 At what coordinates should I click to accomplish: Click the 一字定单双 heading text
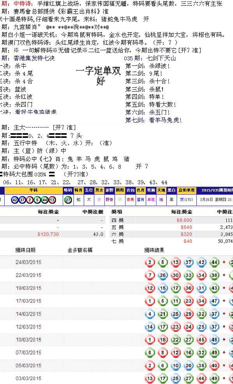pos(98,71)
